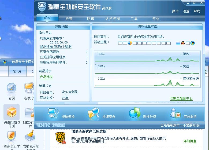Click the 接收和发送 traffic graph
The width and height of the screenshot is (209, 150).
(147, 82)
